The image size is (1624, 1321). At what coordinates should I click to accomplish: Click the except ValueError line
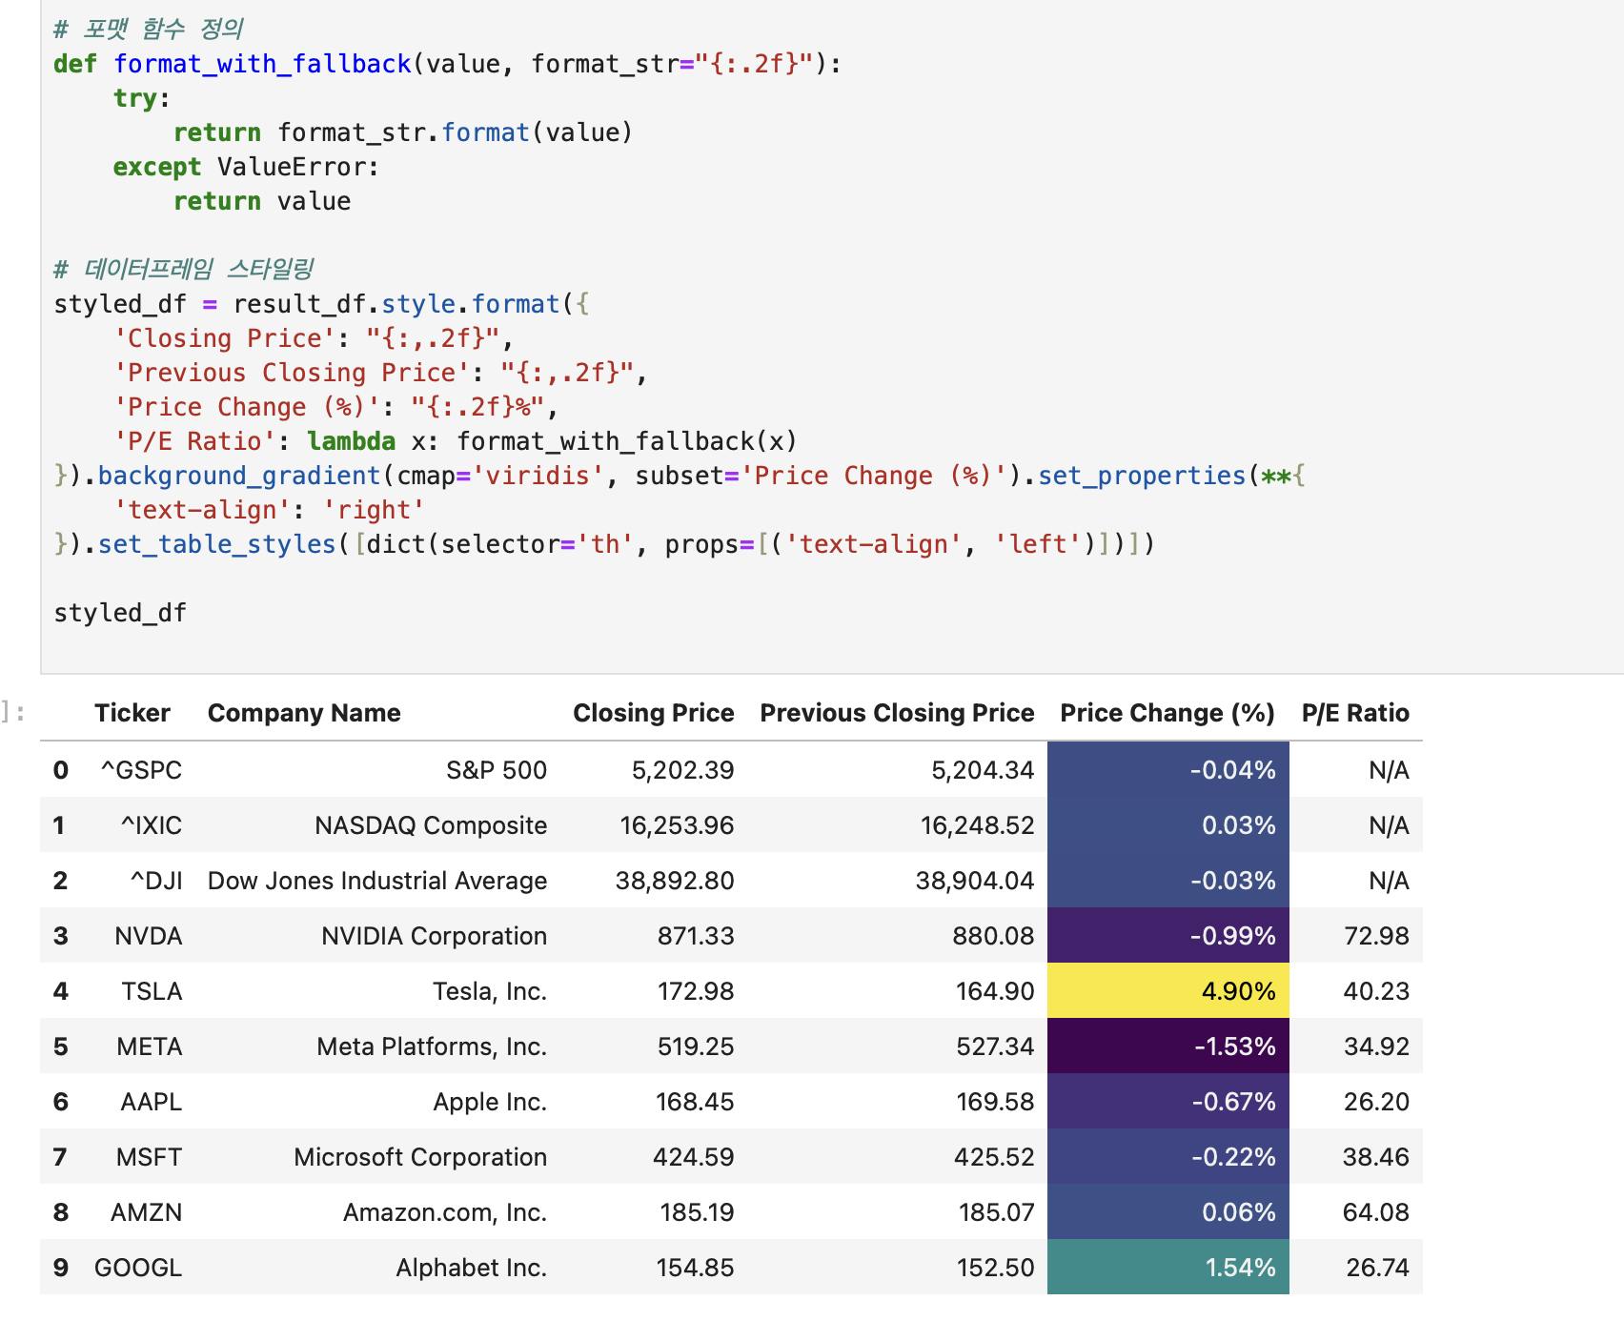click(x=246, y=167)
